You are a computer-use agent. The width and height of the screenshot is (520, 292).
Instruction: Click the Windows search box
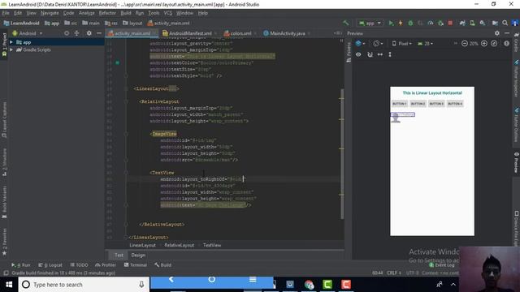tap(83, 285)
